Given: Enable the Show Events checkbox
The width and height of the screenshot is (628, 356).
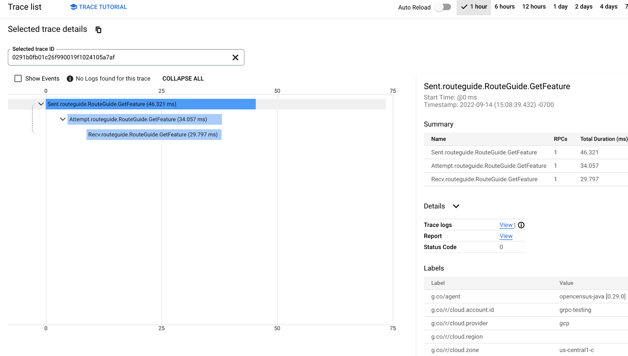Looking at the screenshot, I should click(18, 79).
